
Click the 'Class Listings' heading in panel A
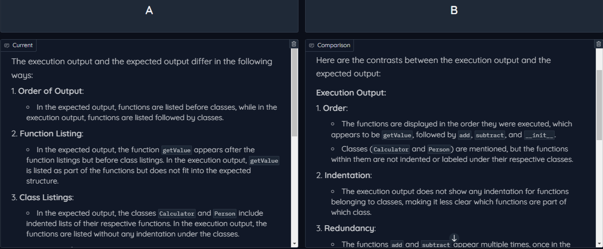click(46, 197)
